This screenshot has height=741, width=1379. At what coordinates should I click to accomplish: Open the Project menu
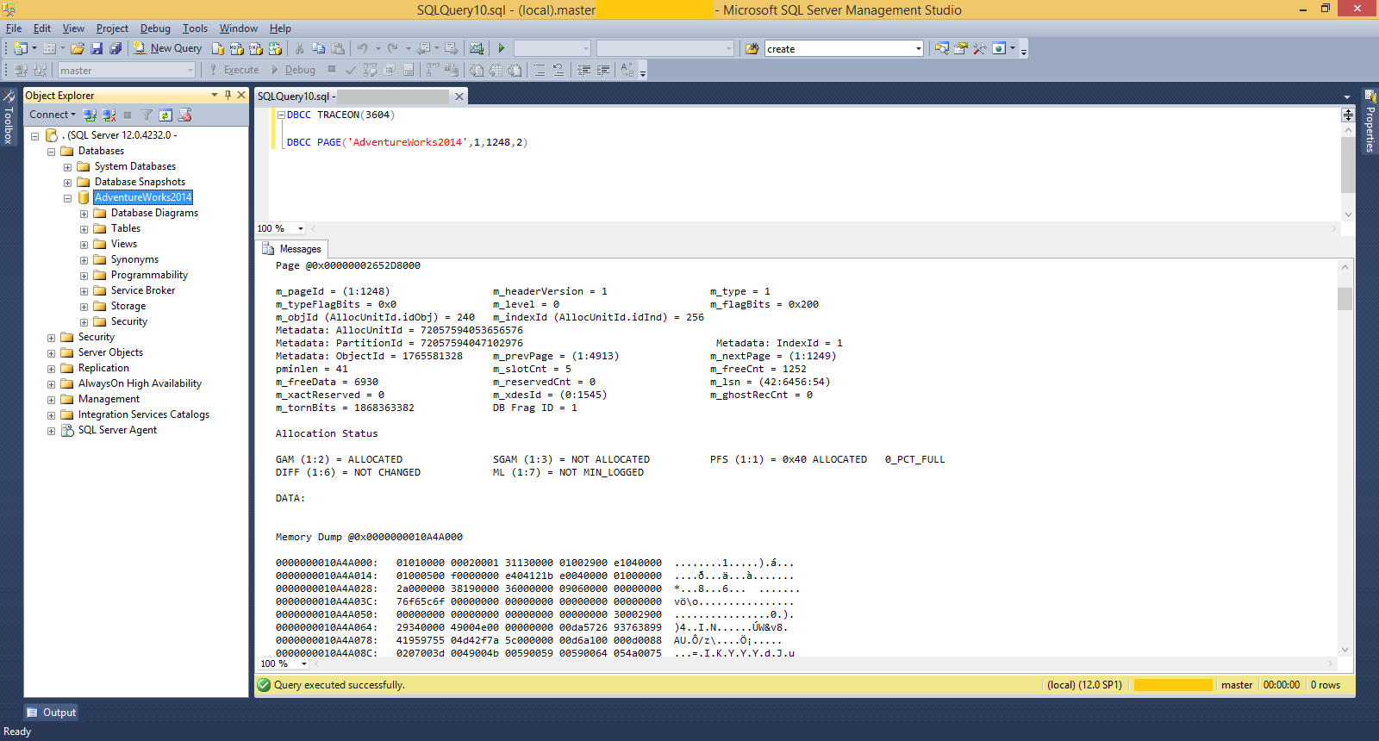tap(112, 28)
